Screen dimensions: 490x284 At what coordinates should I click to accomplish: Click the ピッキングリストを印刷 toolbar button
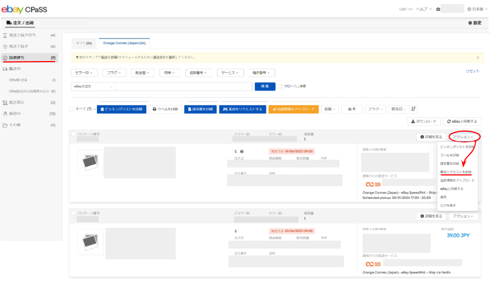[122, 109]
